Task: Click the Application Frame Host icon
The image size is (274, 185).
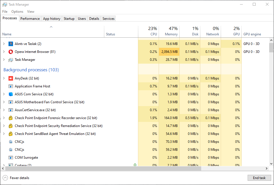Action: [11, 86]
